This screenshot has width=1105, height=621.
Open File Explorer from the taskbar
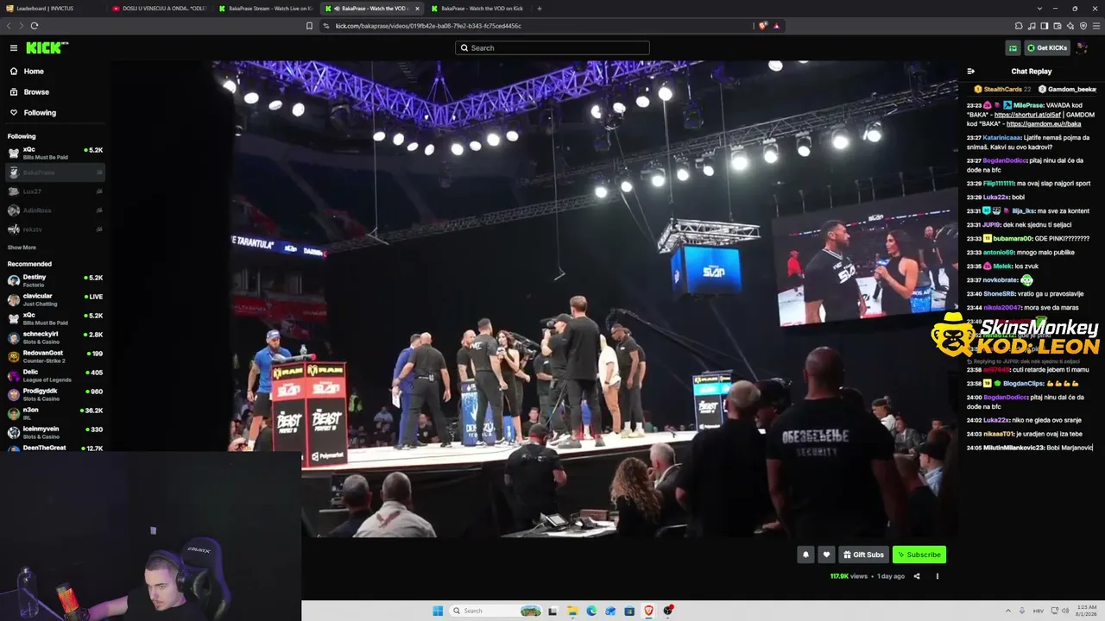(x=571, y=611)
